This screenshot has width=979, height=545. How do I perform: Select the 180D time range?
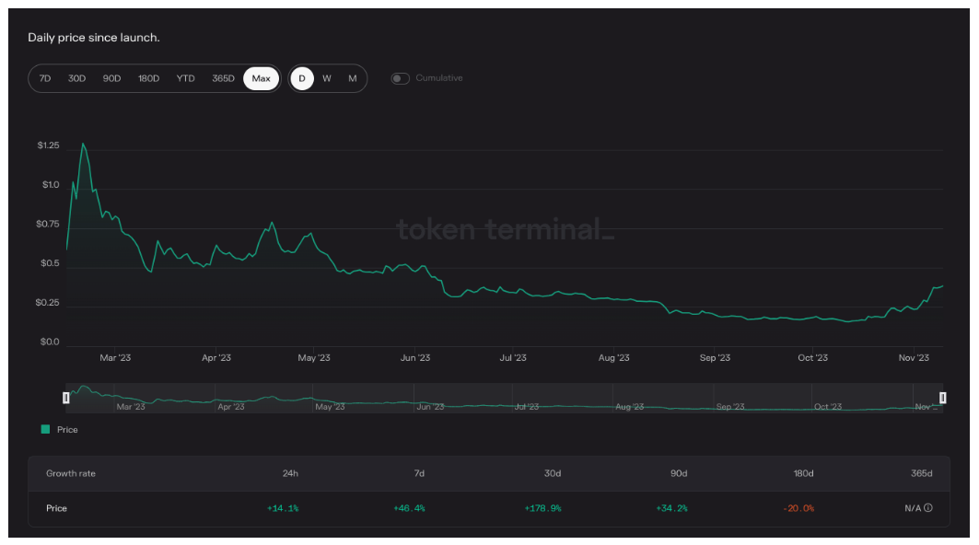(x=148, y=78)
